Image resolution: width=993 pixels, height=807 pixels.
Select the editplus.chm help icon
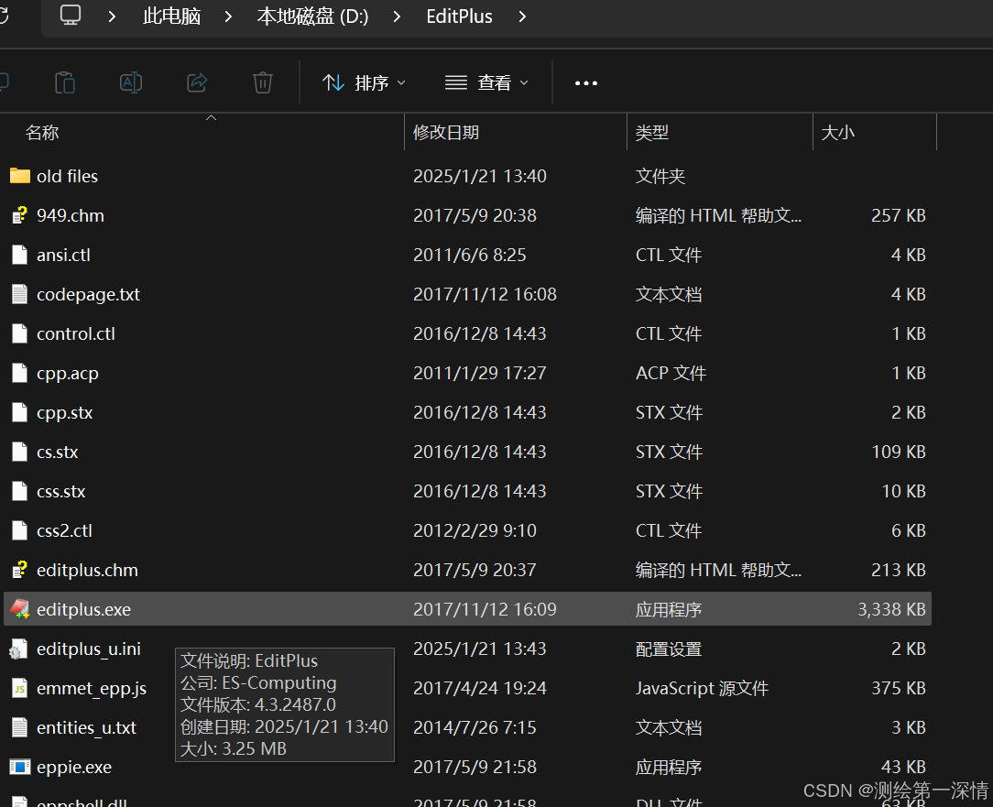click(19, 570)
